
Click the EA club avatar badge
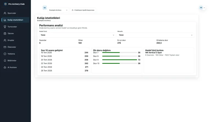45,8
